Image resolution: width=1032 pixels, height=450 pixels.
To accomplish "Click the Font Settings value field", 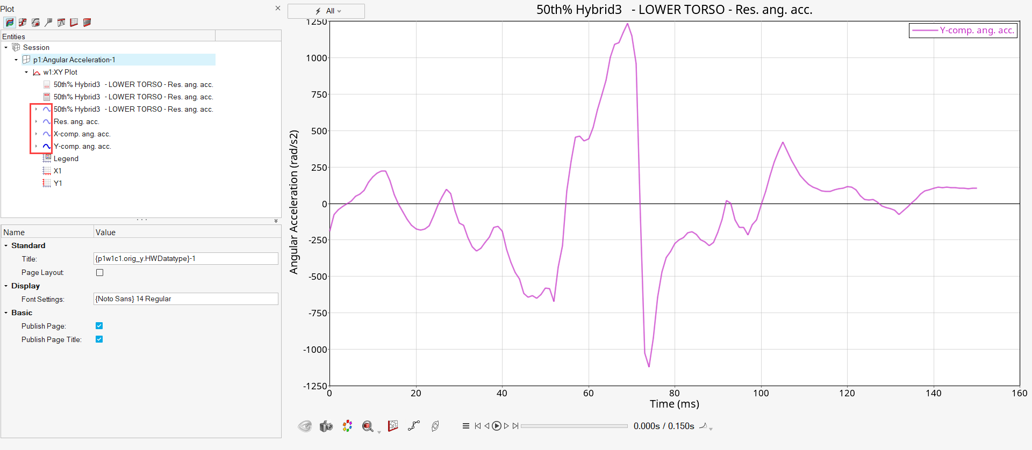I will [x=185, y=299].
